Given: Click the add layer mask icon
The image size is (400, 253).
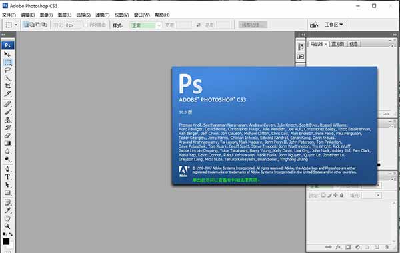Looking at the screenshot, I should point(348,247).
